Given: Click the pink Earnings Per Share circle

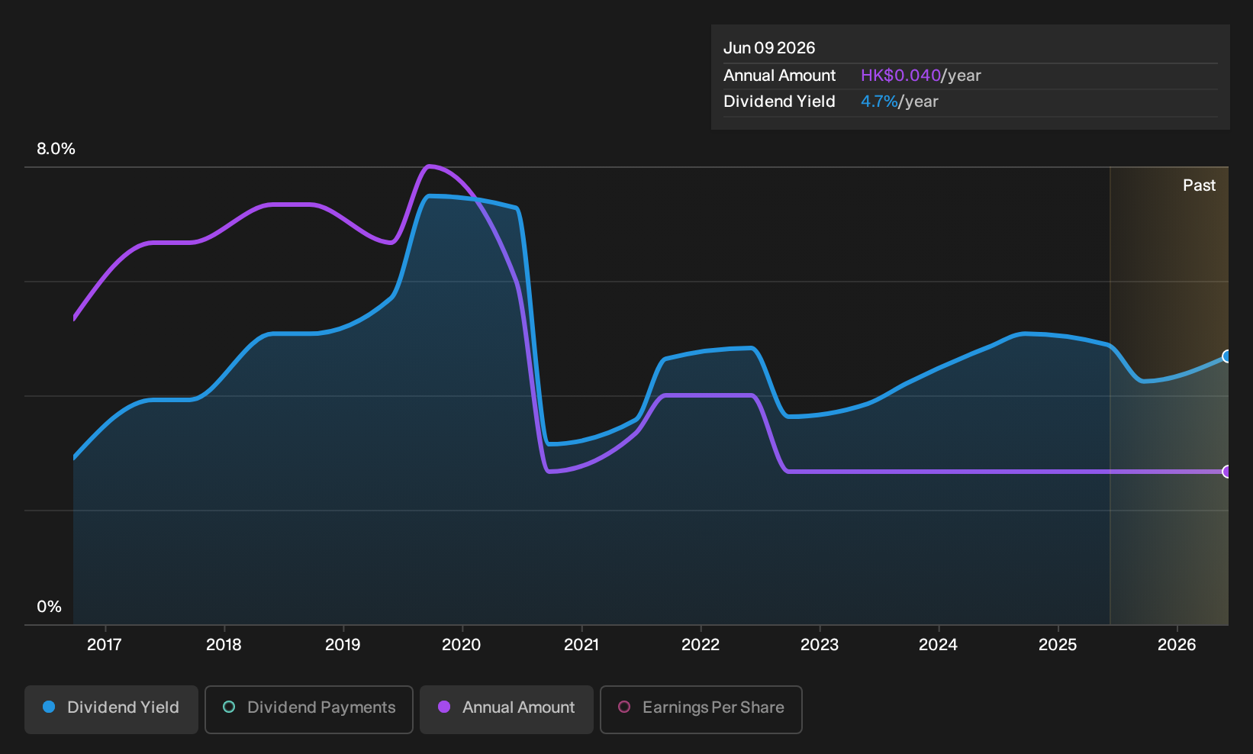Looking at the screenshot, I should coord(624,707).
